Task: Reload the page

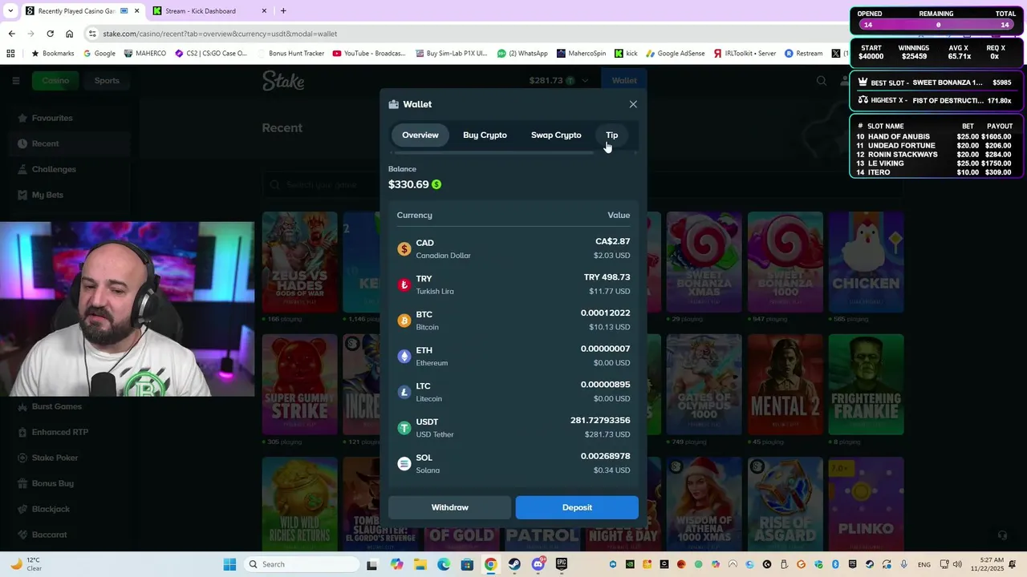Action: tap(50, 34)
